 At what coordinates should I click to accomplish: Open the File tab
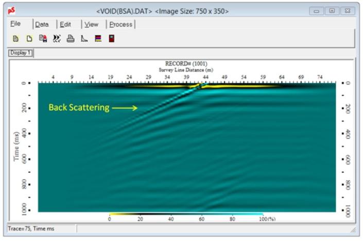pyautogui.click(x=16, y=24)
